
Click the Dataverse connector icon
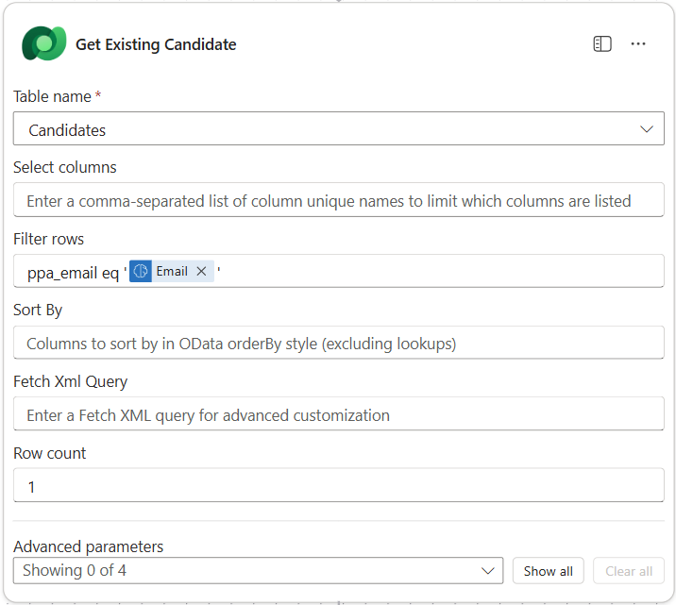pos(43,44)
